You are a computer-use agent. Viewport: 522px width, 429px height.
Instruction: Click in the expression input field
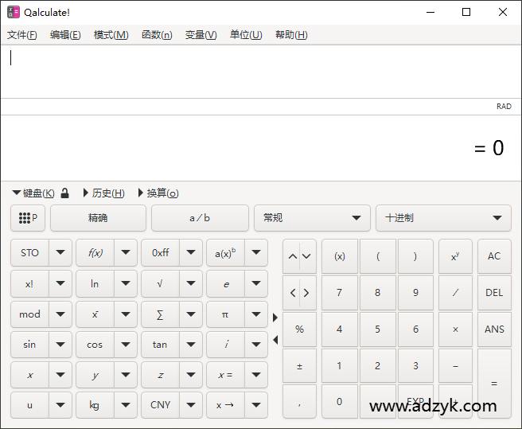(x=261, y=72)
